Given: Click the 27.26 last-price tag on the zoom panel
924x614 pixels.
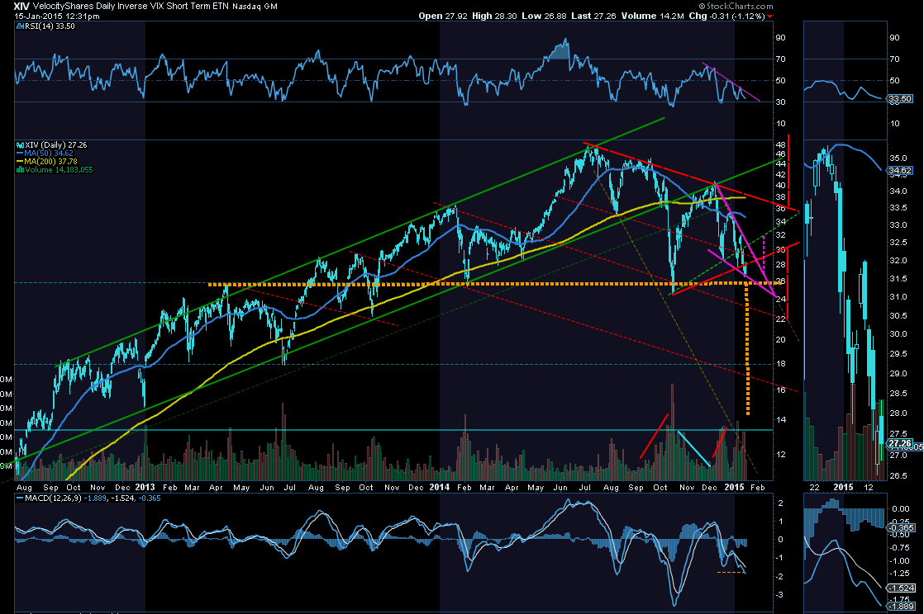Looking at the screenshot, I should tap(900, 443).
